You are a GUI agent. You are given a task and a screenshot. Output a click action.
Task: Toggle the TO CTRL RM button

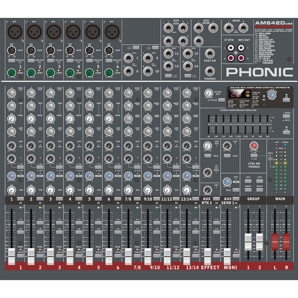click(x=221, y=100)
